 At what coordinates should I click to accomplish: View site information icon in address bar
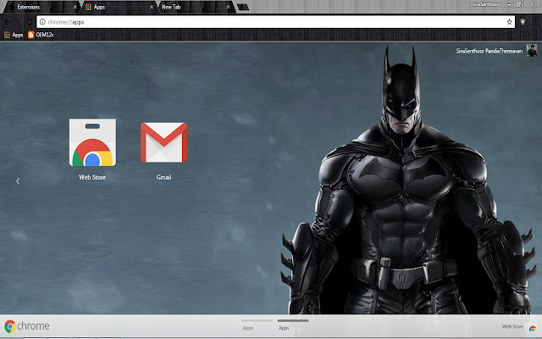[x=42, y=22]
